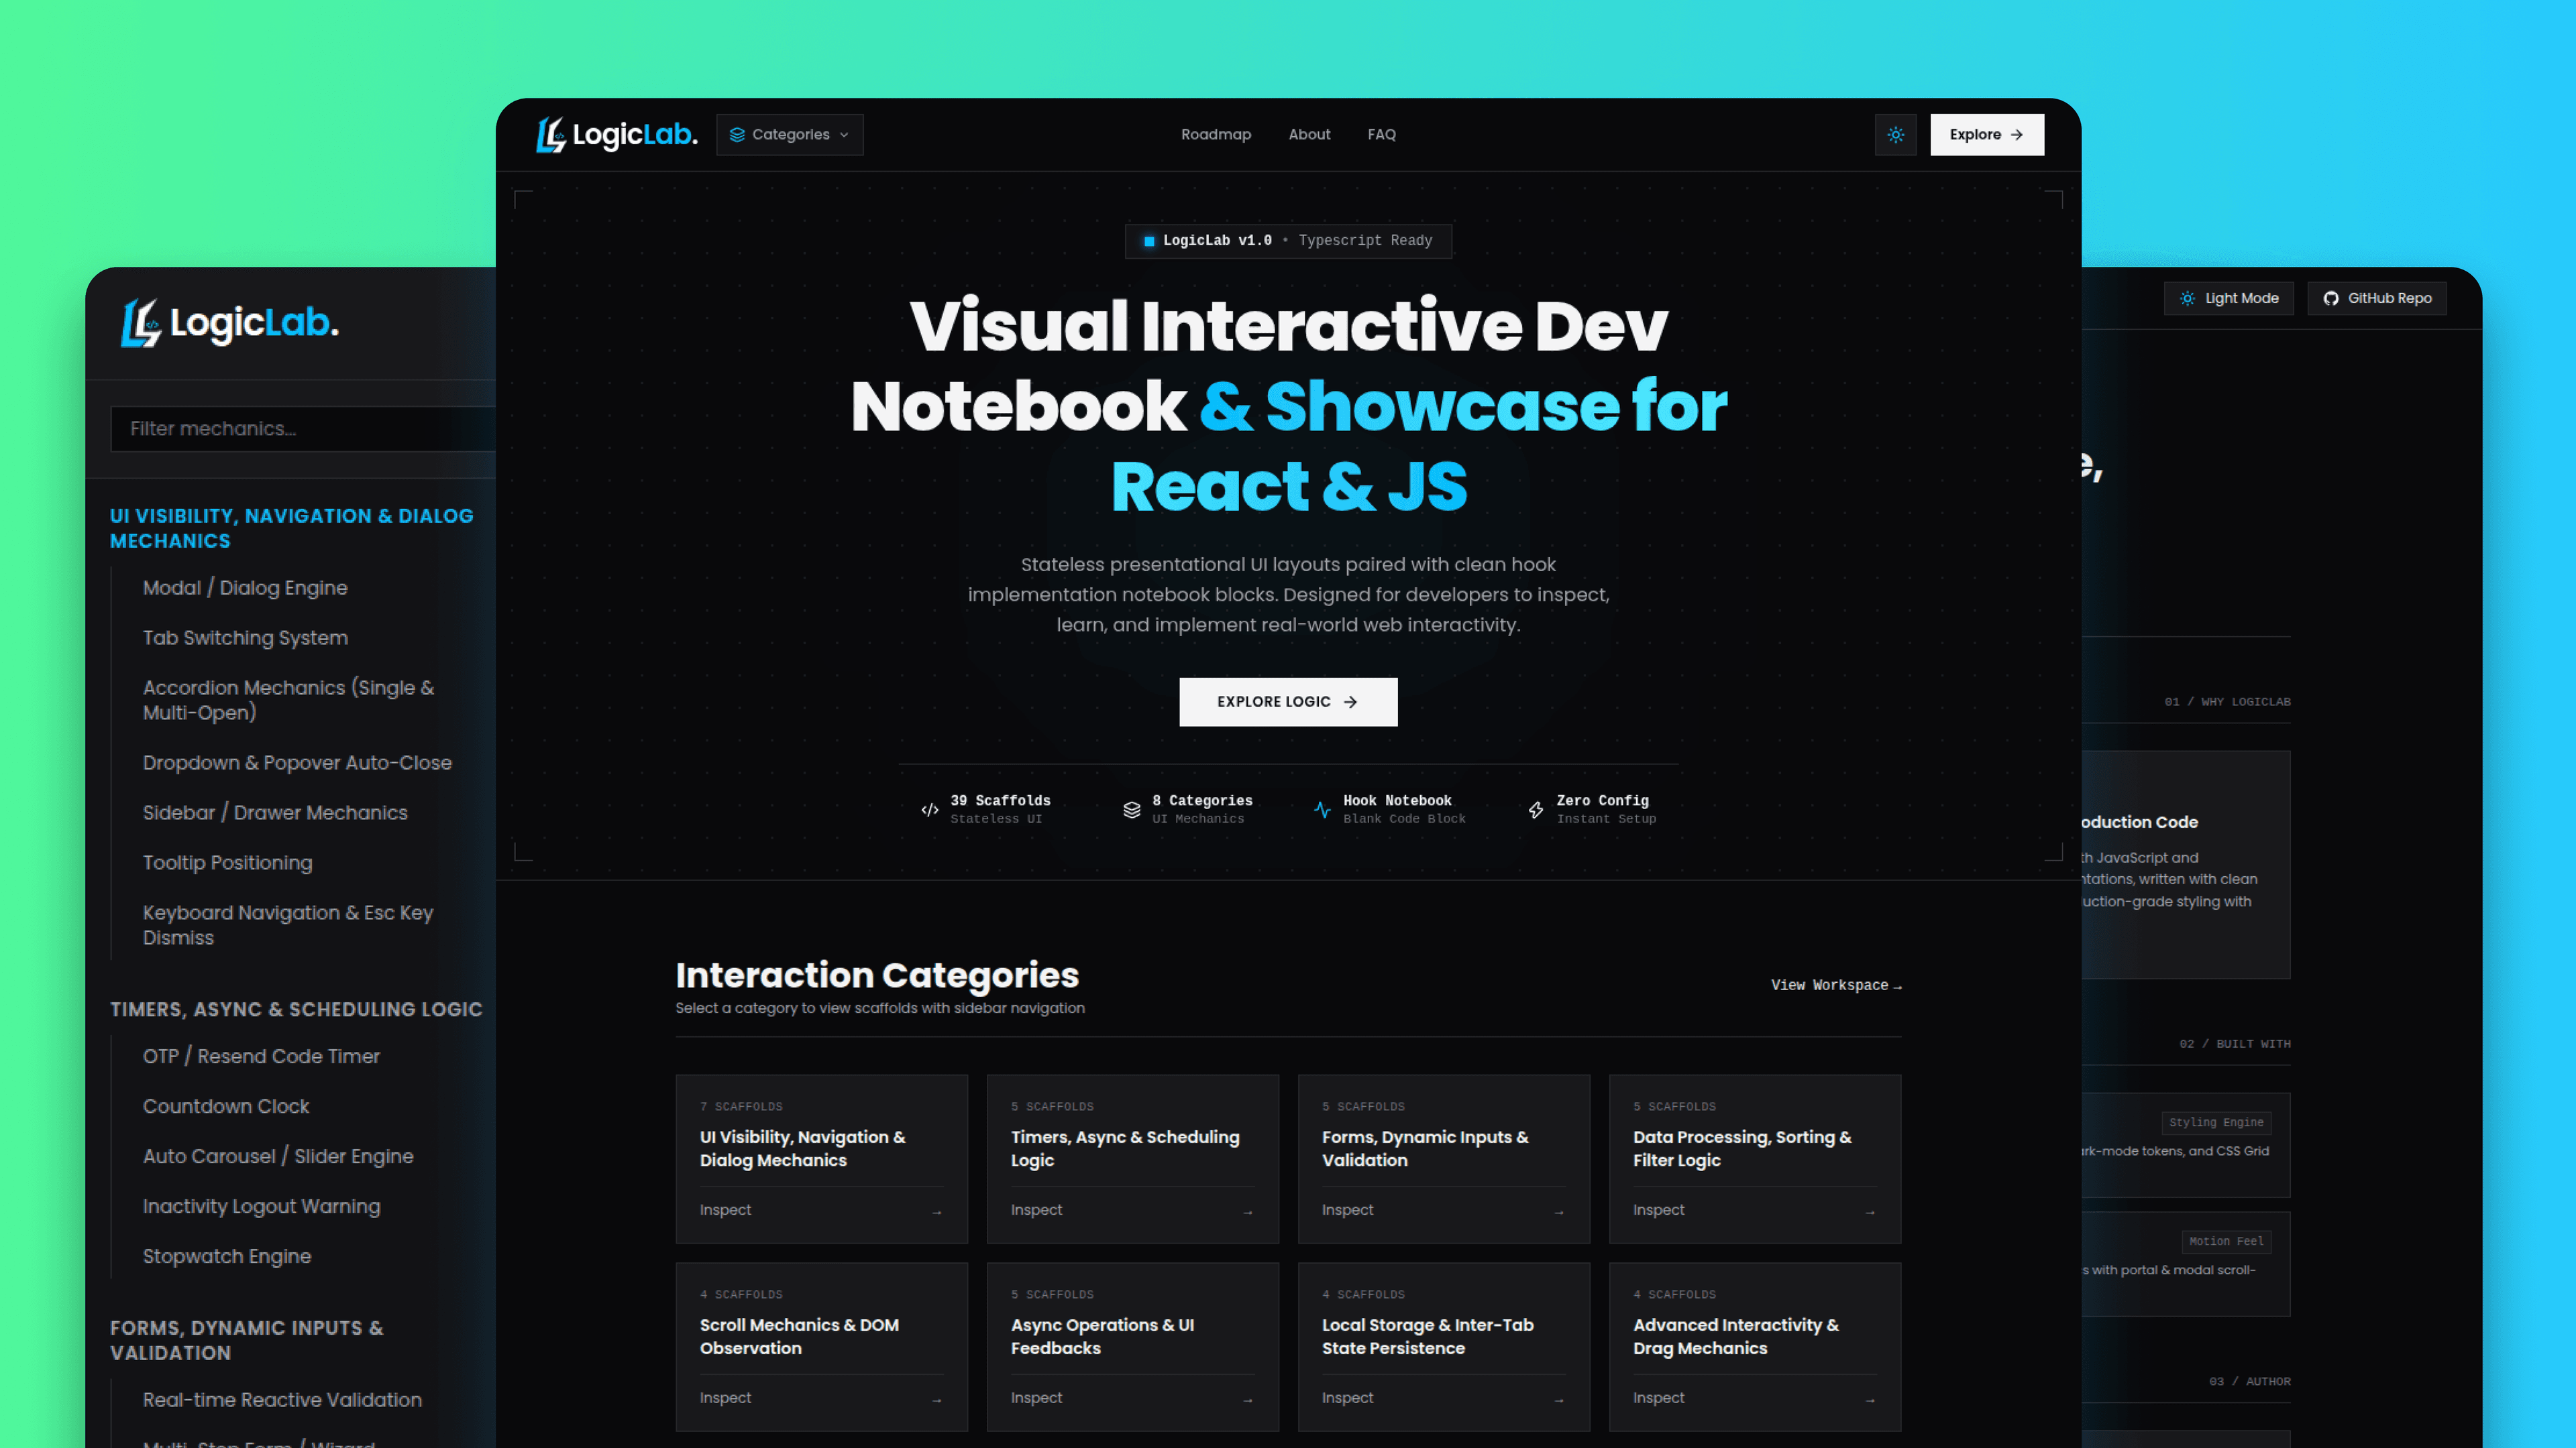
Task: Click the arrow in Advanced Interactivity & Drag card
Action: click(1870, 1400)
